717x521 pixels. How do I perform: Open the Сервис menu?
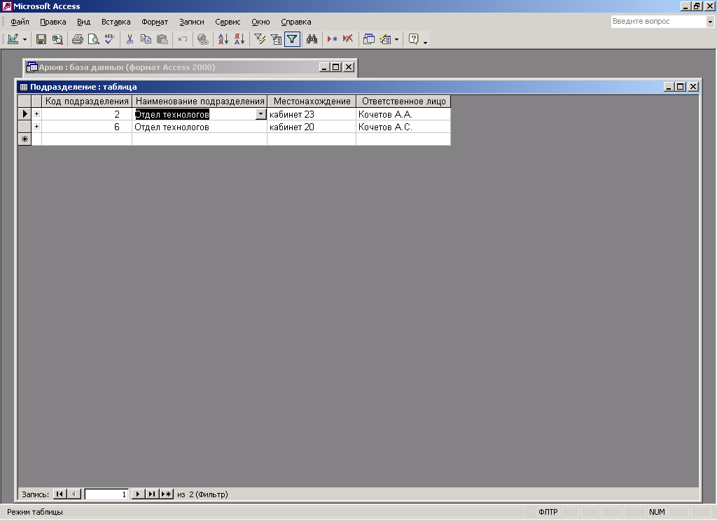point(228,22)
